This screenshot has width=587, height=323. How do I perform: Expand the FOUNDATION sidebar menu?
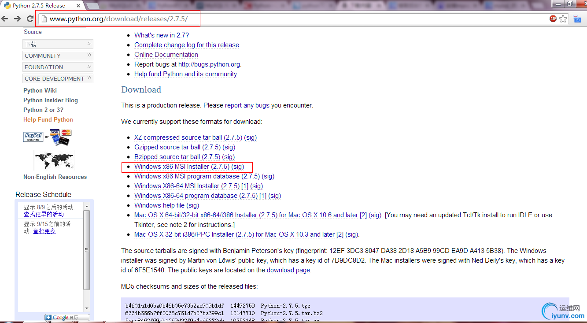58,67
